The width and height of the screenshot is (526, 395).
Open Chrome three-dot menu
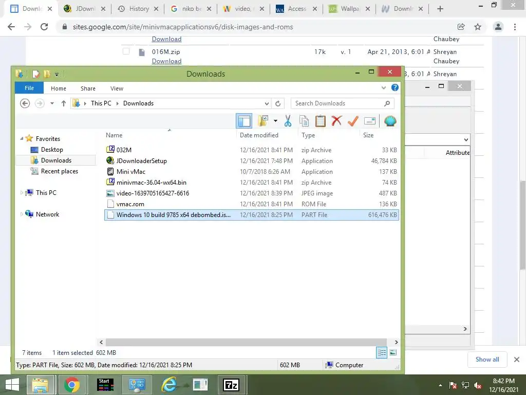click(x=515, y=27)
